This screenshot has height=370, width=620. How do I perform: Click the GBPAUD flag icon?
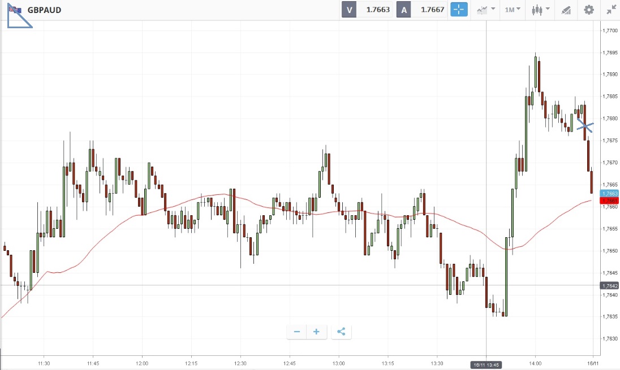pyautogui.click(x=15, y=10)
